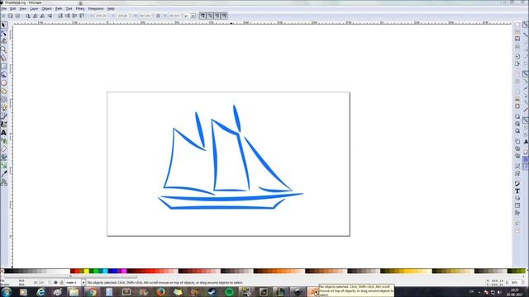Toggle move patterns affect button
The width and height of the screenshot is (529, 297).
coord(225,16)
